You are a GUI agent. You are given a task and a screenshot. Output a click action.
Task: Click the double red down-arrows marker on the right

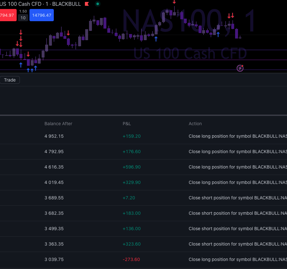click(231, 15)
